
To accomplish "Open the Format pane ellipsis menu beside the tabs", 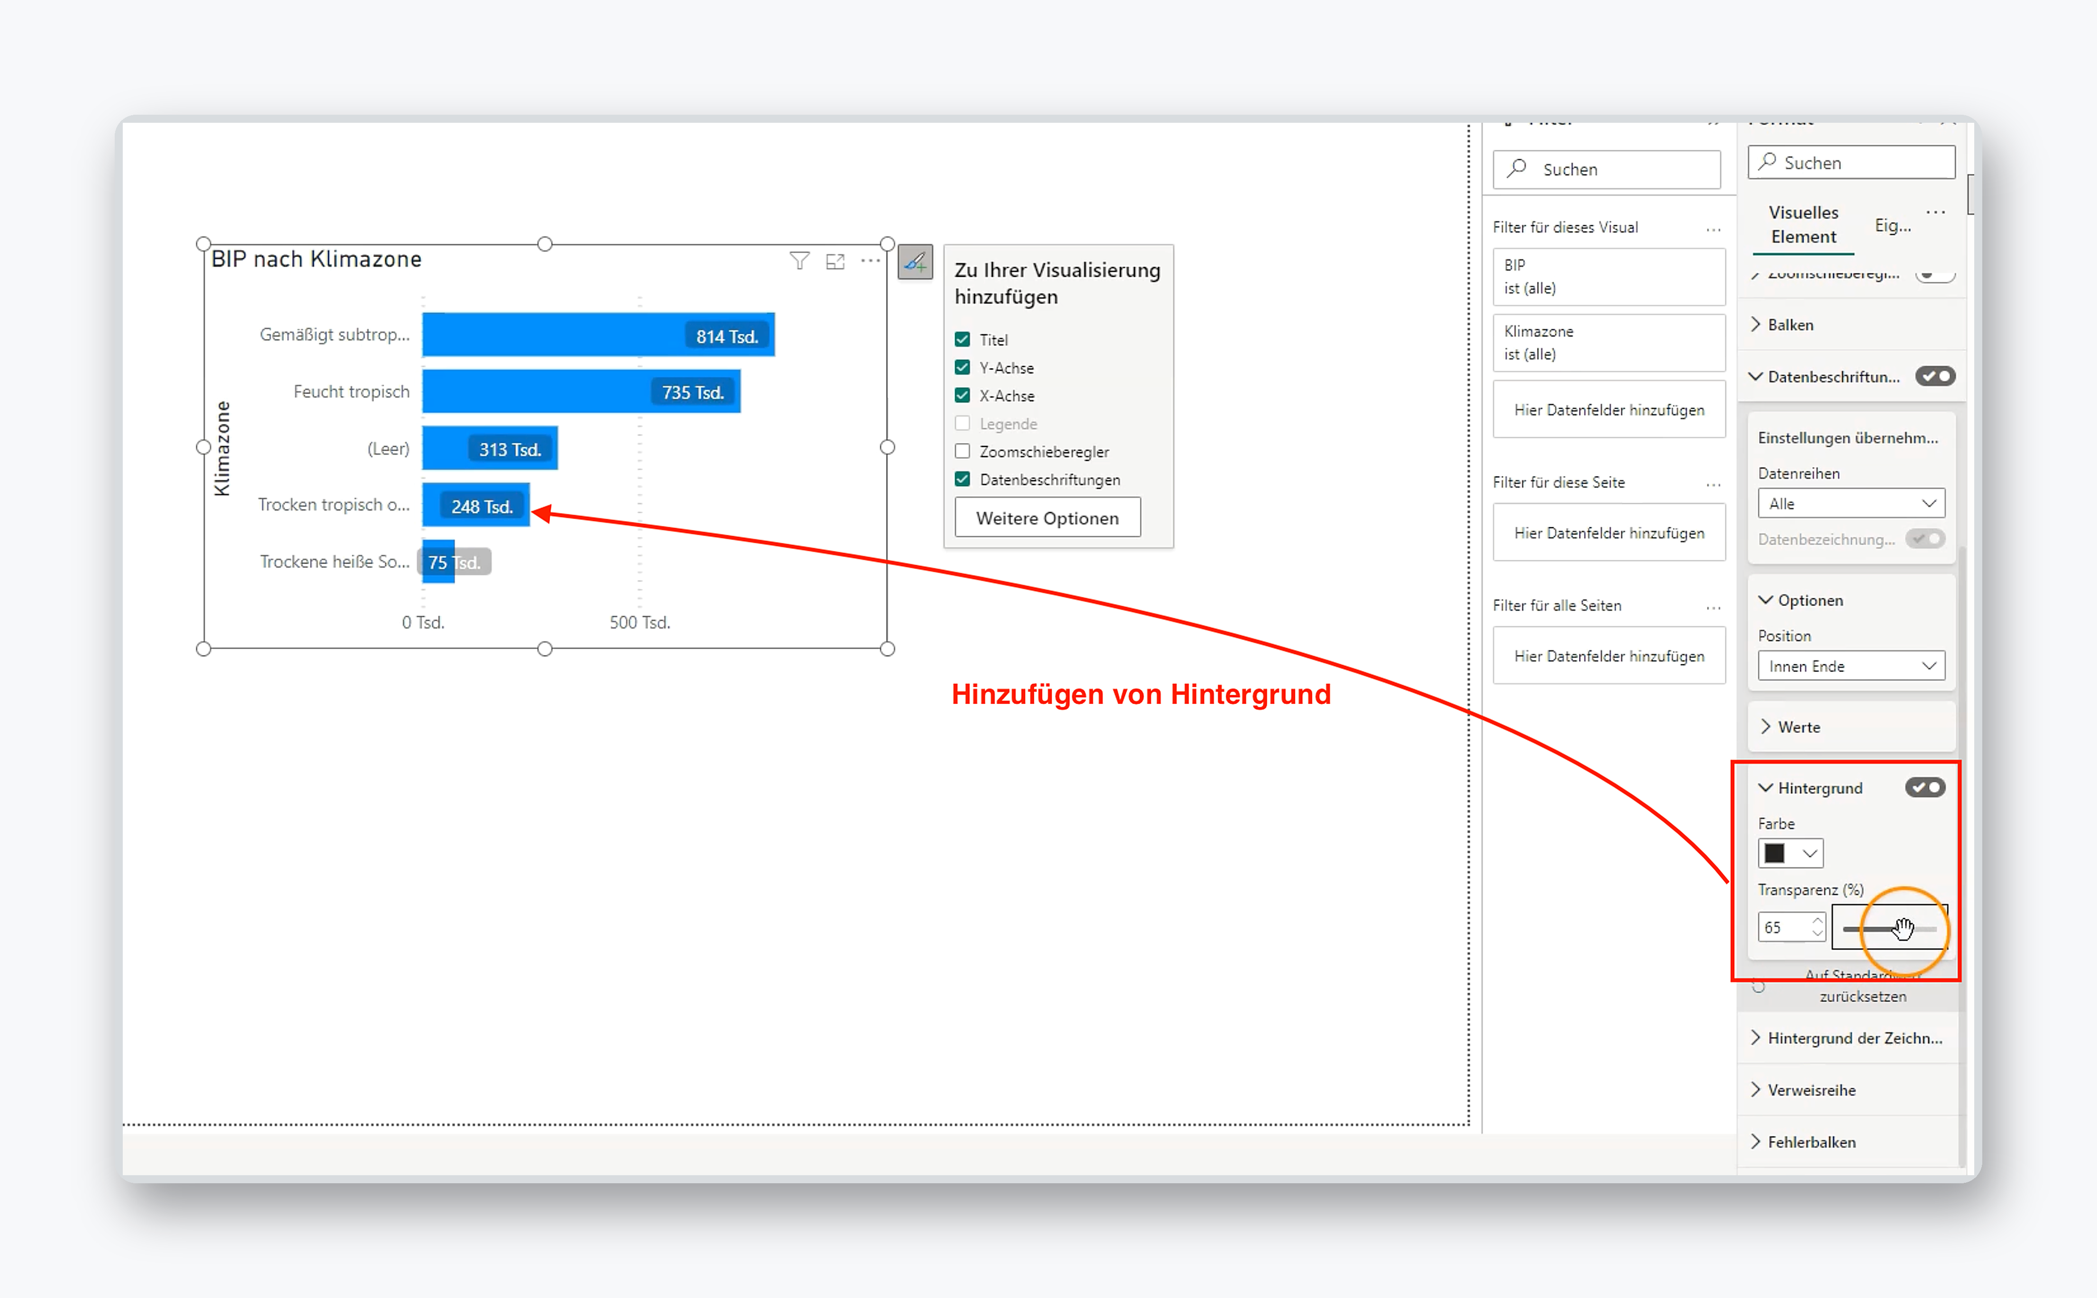I will pos(1936,211).
